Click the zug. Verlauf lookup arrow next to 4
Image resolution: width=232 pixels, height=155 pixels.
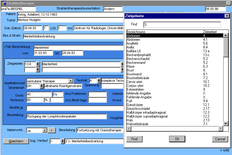pyautogui.click(x=63, y=141)
